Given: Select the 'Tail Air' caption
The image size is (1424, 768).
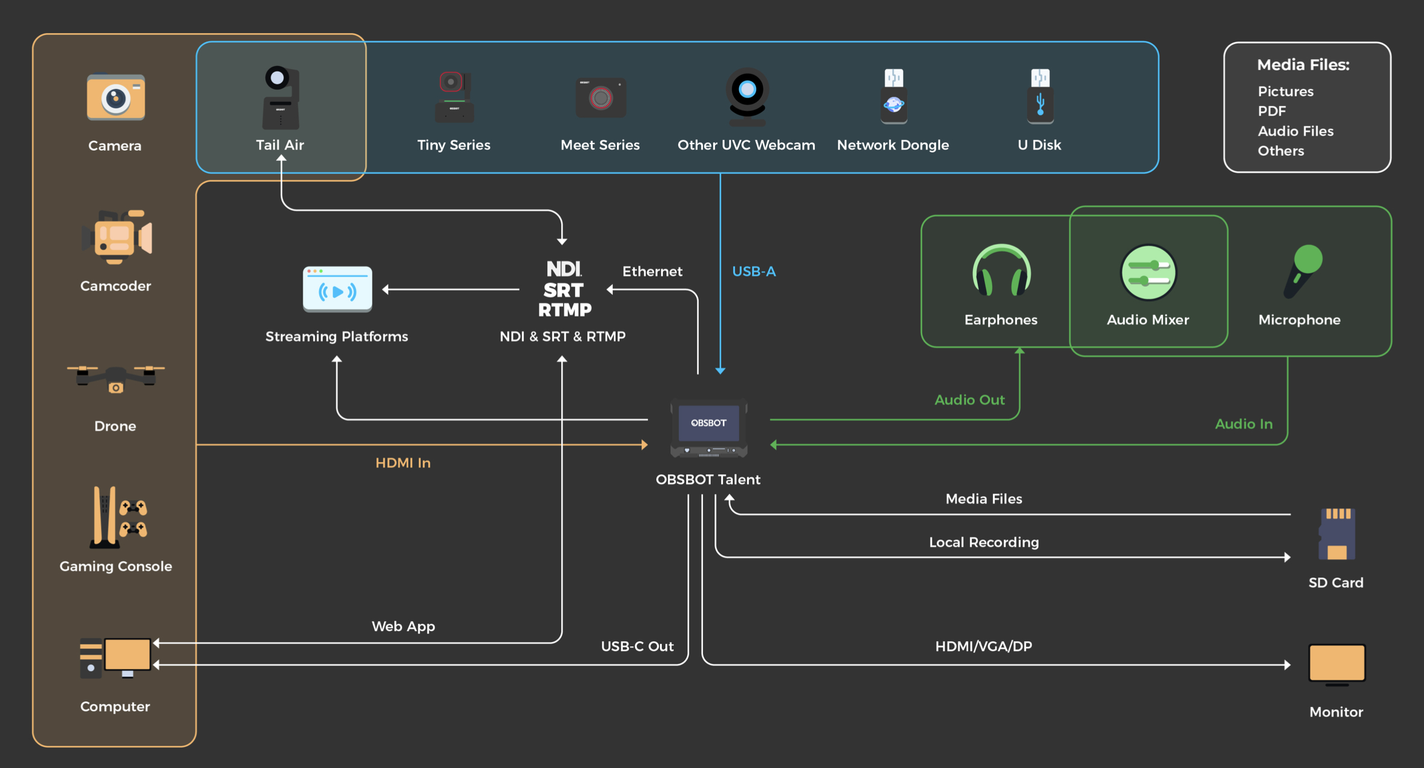Looking at the screenshot, I should 280,145.
